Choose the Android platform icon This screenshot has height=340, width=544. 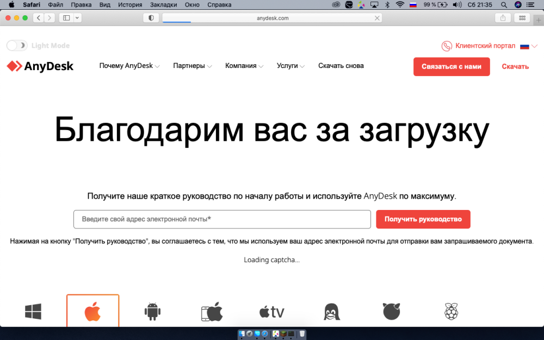152,311
